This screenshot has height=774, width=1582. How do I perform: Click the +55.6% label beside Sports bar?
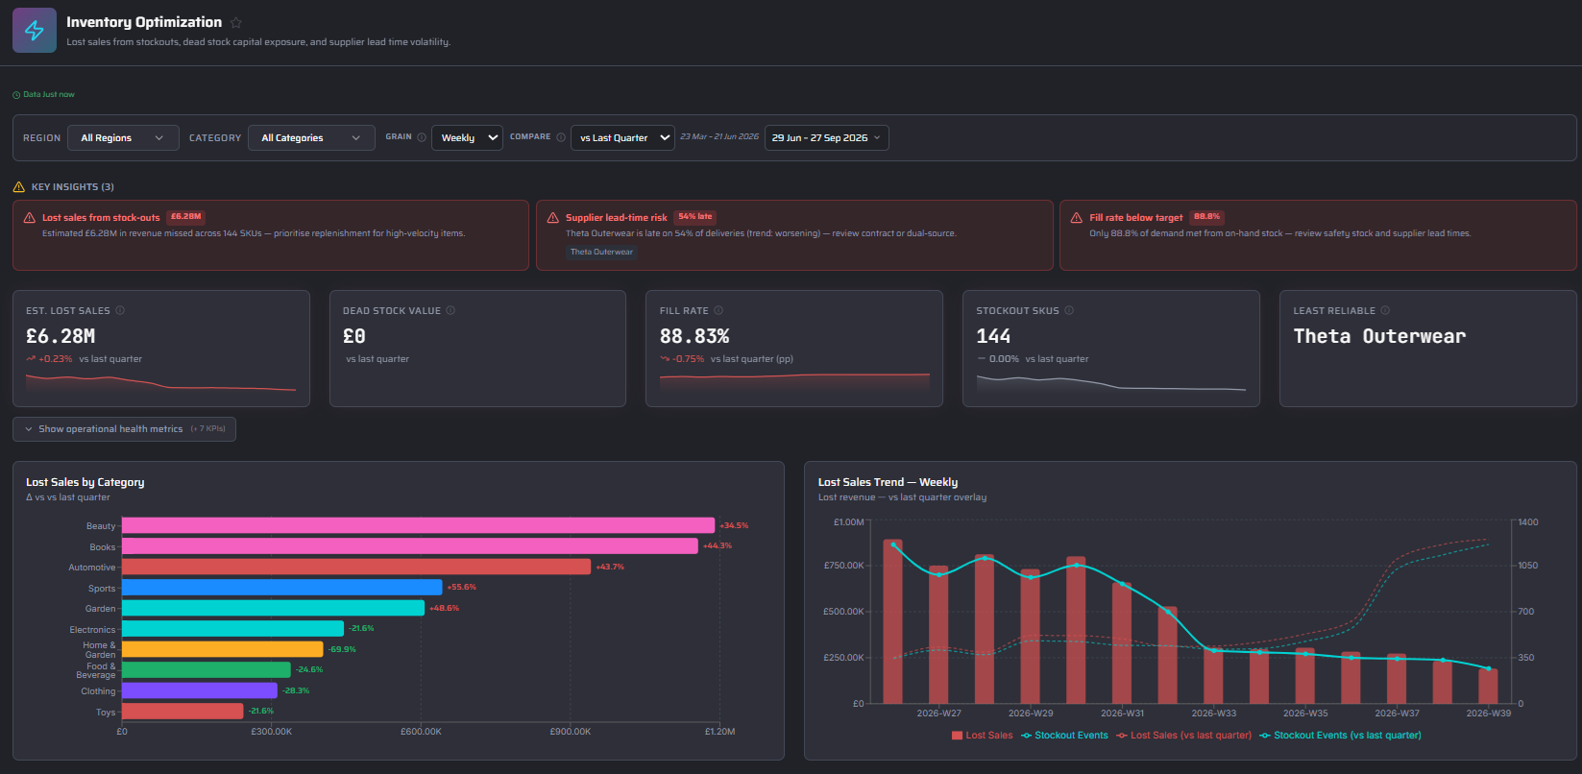pyautogui.click(x=462, y=588)
